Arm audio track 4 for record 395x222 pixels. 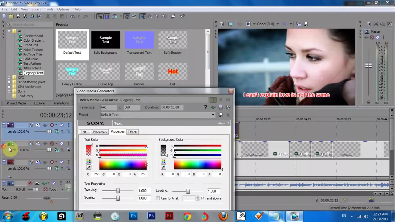[x=30, y=183]
